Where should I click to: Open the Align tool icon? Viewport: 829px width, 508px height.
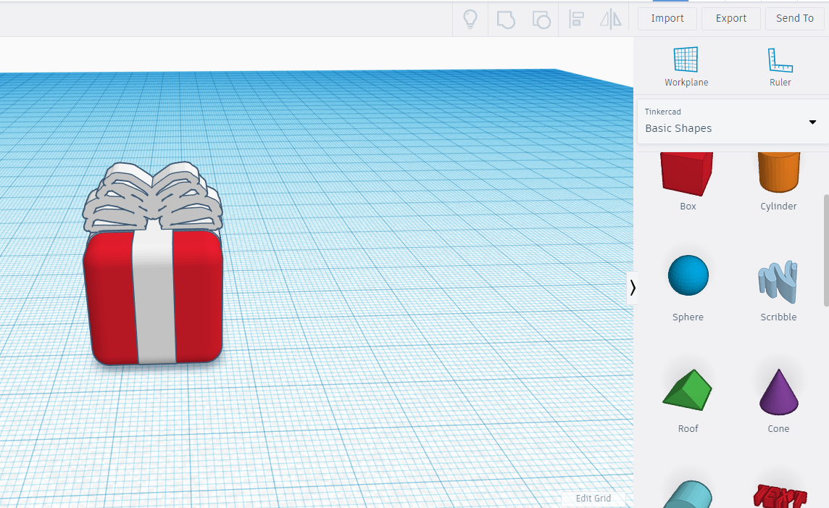pos(576,20)
